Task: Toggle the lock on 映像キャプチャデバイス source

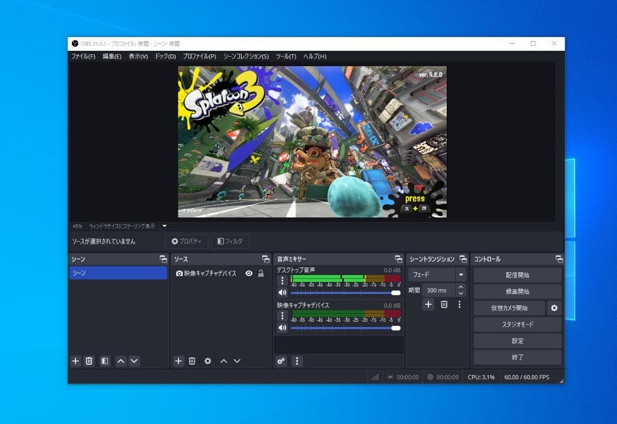Action: coord(261,273)
